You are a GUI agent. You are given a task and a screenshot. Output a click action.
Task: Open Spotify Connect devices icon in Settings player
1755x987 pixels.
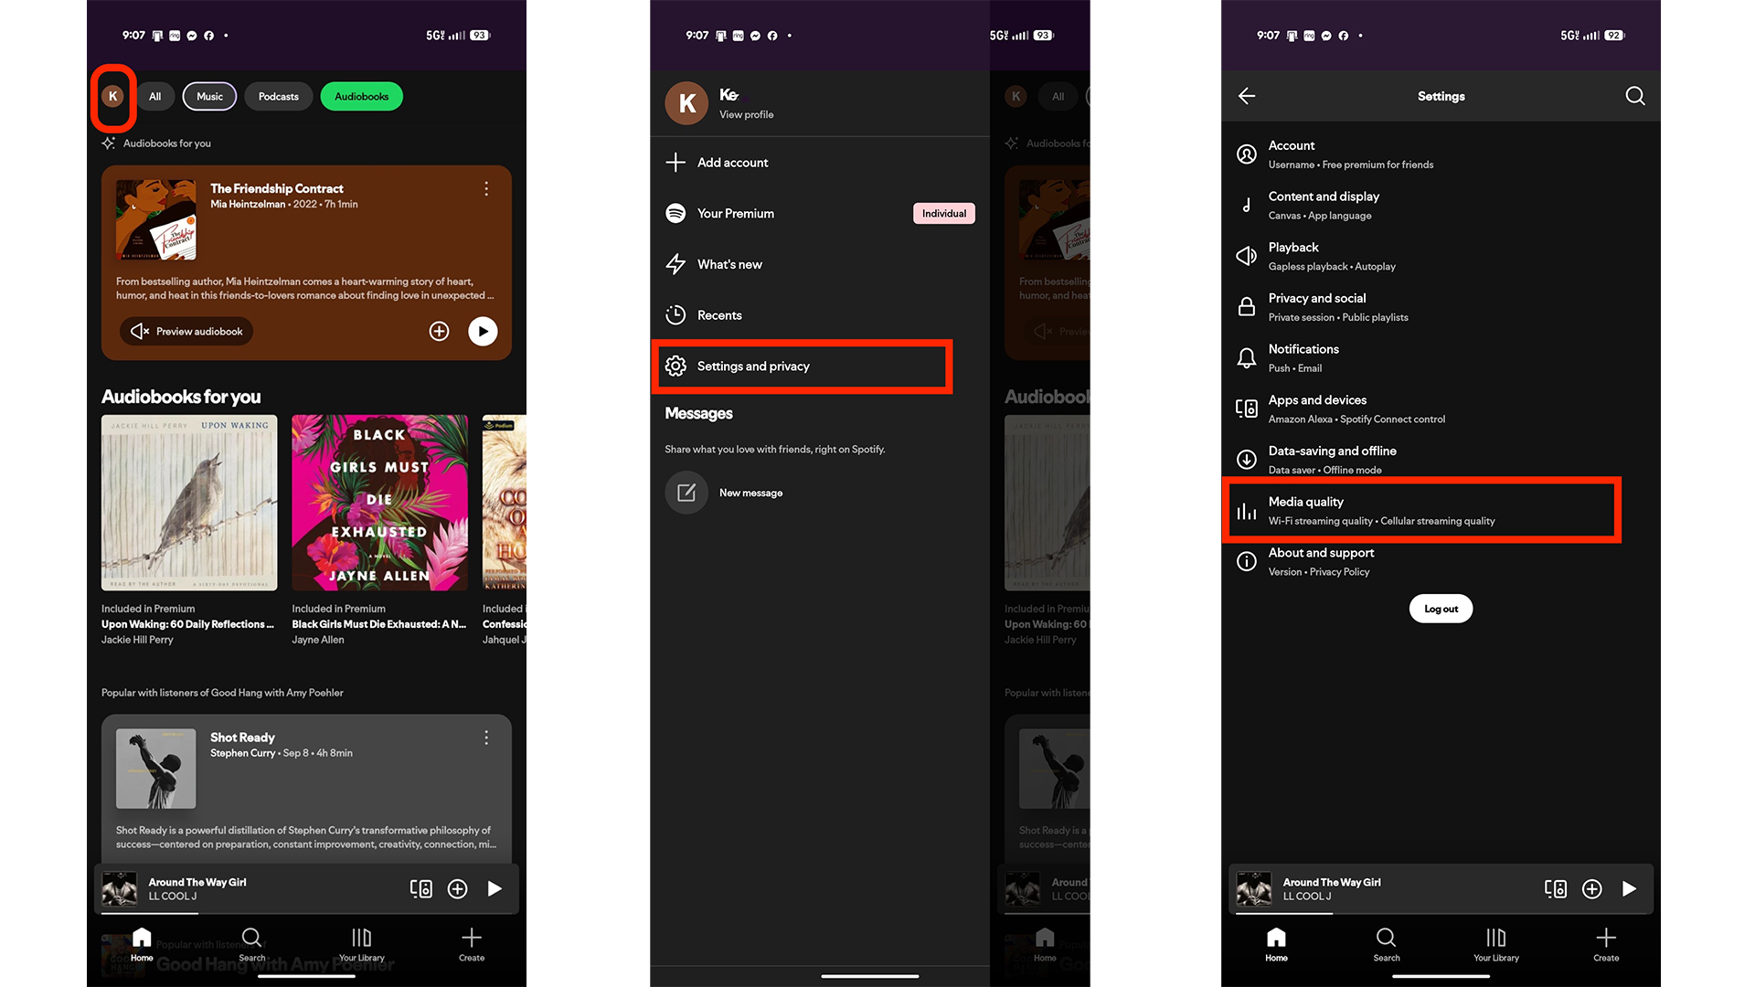tap(1555, 888)
